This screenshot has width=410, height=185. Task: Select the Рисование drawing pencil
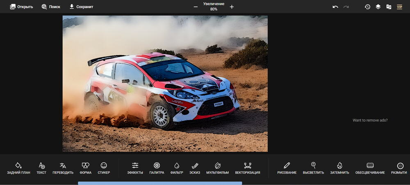[287, 168]
